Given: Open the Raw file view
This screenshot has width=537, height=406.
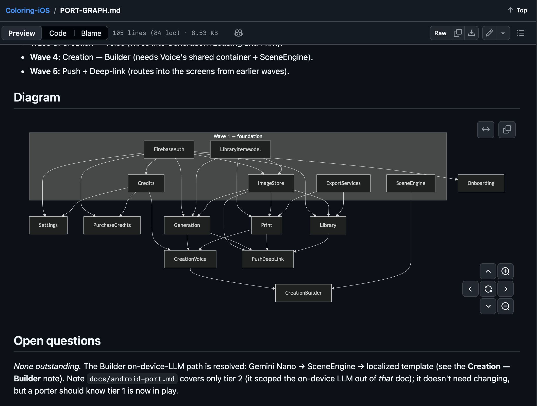Looking at the screenshot, I should 440,33.
